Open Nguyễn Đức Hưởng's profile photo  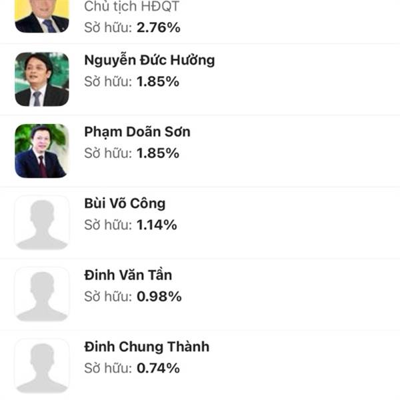tap(41, 79)
